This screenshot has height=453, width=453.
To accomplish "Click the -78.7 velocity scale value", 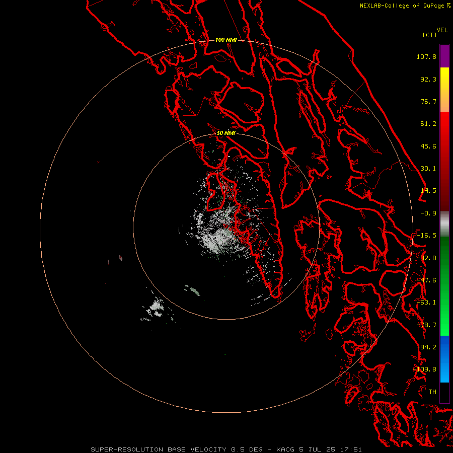I will pyautogui.click(x=426, y=325).
